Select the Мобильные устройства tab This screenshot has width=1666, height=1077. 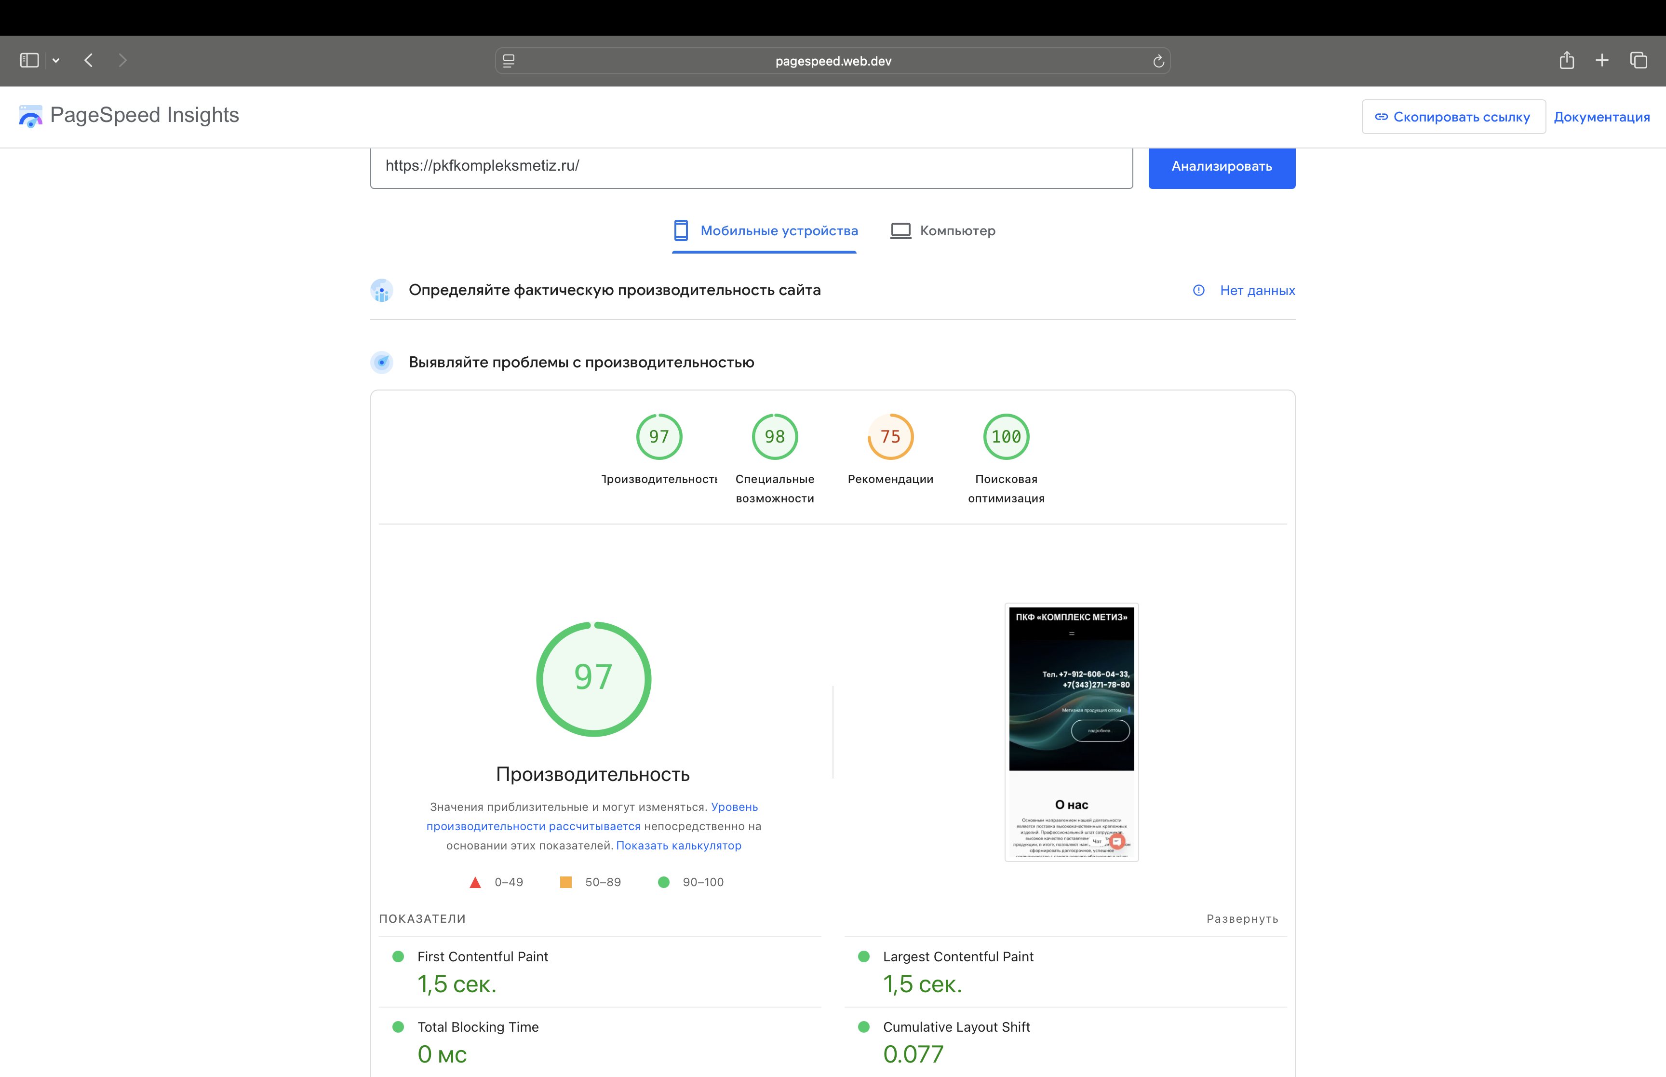point(765,231)
